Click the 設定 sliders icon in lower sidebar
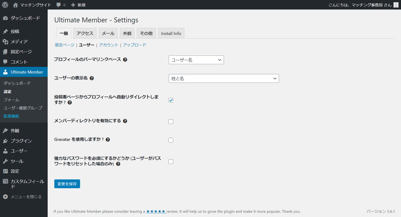This screenshot has width=401, height=217. [5, 171]
